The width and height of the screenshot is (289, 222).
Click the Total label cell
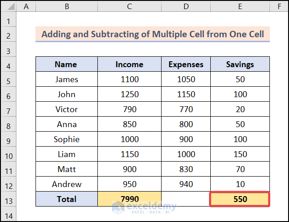[66, 199]
